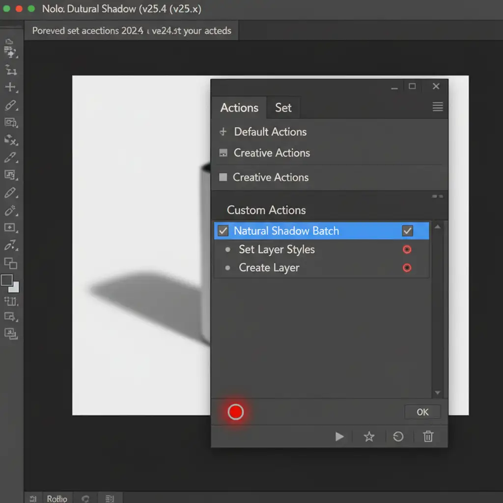Screen dimensions: 503x503
Task: Toggle left checkbox of Natural Shadow Batch
Action: pos(223,231)
